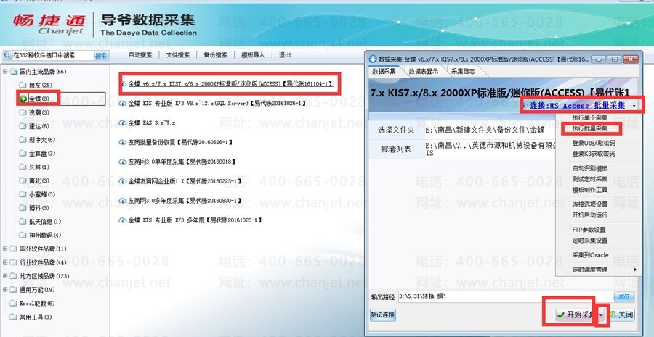
Task: Click the 输出路径 input field
Action: click(x=506, y=296)
